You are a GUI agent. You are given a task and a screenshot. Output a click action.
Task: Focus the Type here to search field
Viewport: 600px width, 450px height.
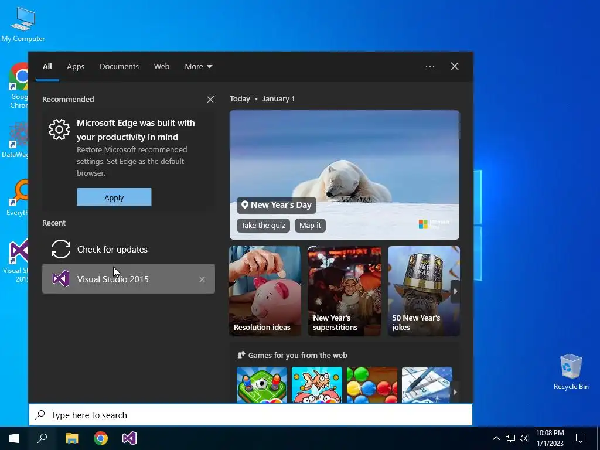point(251,415)
